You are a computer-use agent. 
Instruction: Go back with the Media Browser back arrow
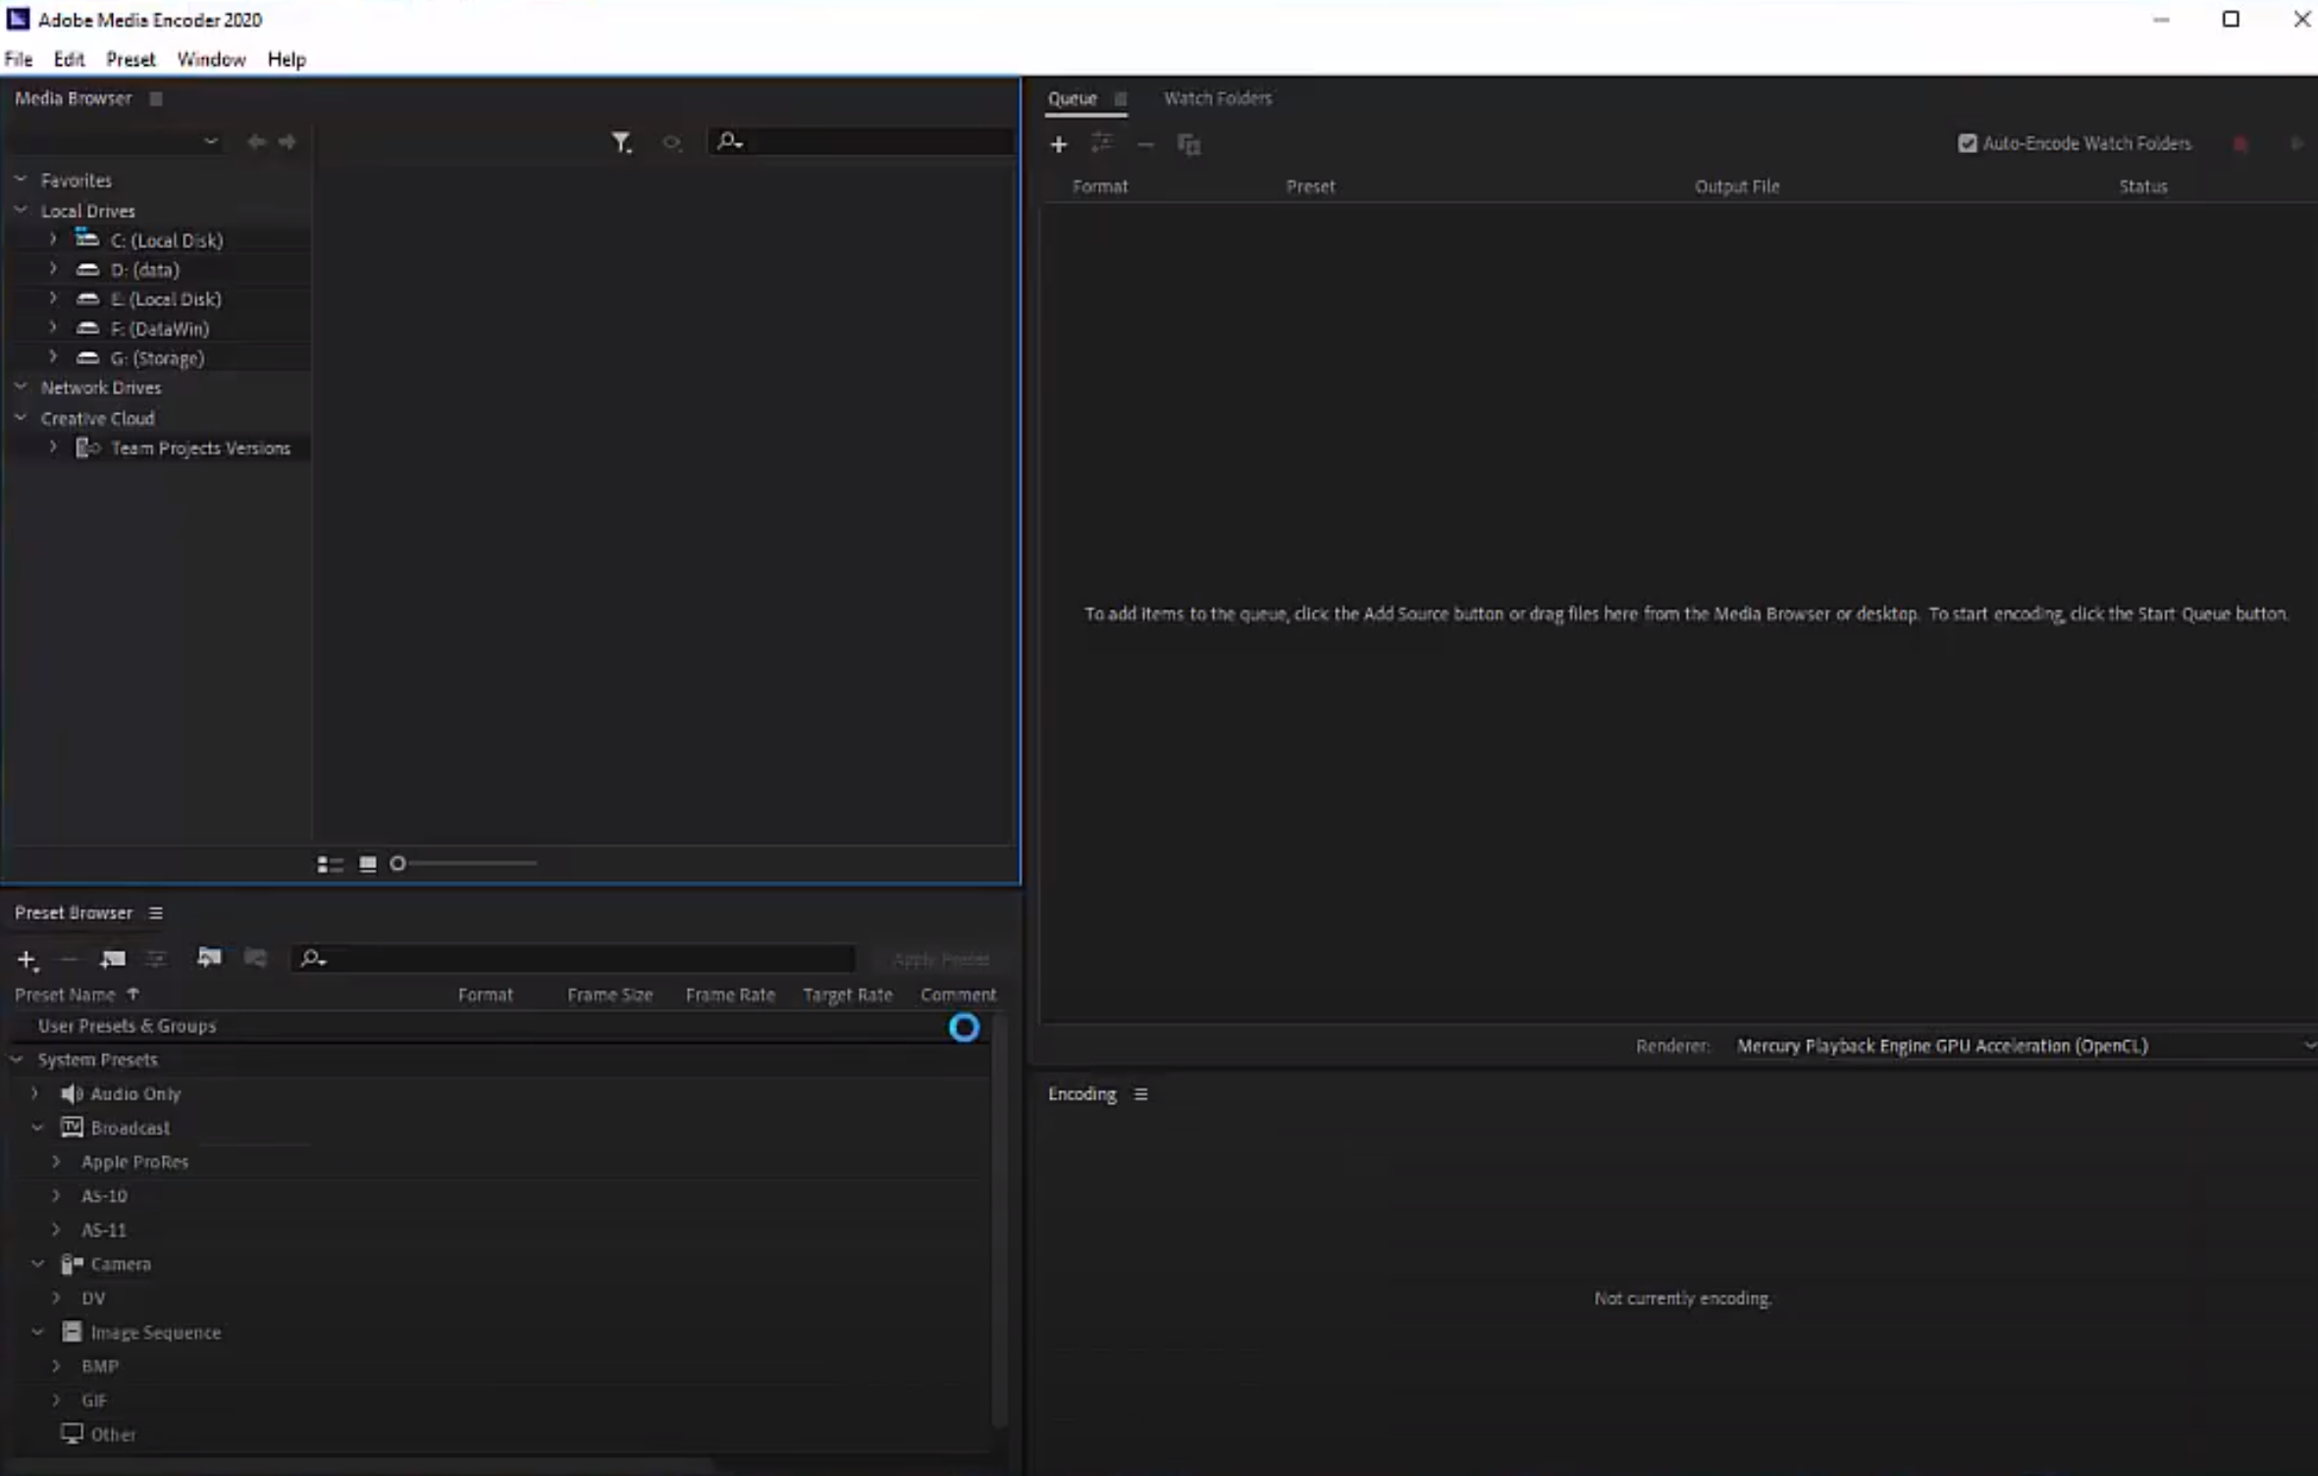(256, 142)
